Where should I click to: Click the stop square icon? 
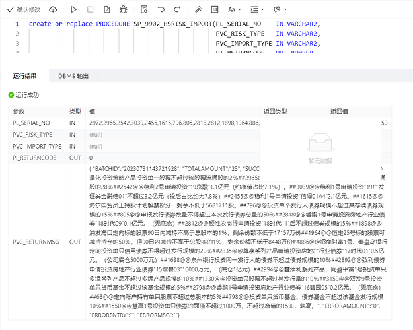click(x=90, y=9)
